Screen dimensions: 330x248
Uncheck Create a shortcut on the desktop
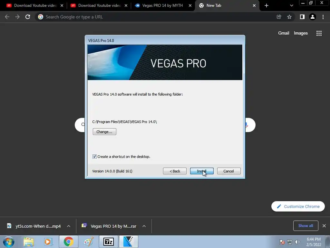[x=94, y=157]
